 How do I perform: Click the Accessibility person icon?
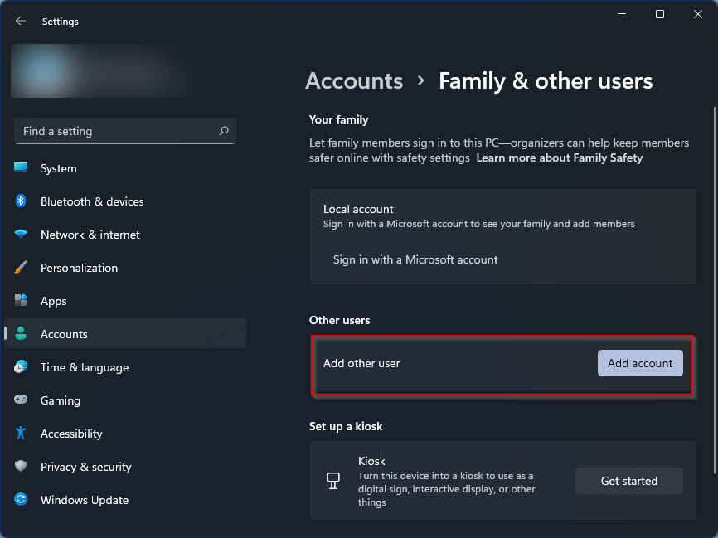(21, 434)
